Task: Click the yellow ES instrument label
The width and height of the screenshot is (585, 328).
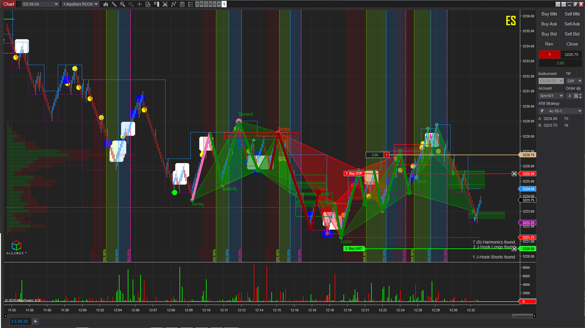Action: pyautogui.click(x=510, y=21)
